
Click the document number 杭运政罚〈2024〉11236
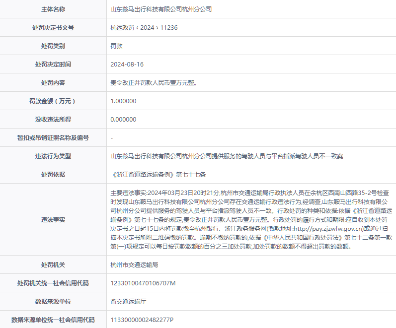click(x=144, y=28)
